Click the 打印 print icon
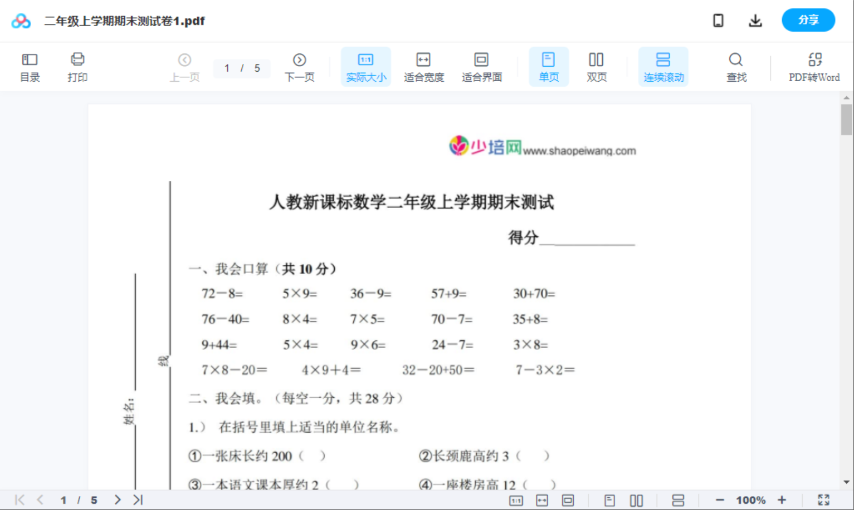 77,66
